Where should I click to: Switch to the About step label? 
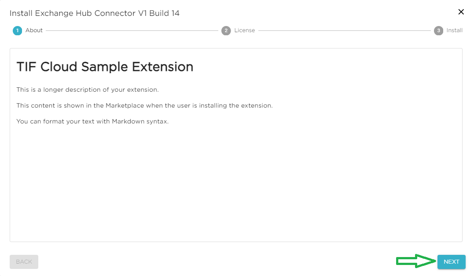(34, 30)
